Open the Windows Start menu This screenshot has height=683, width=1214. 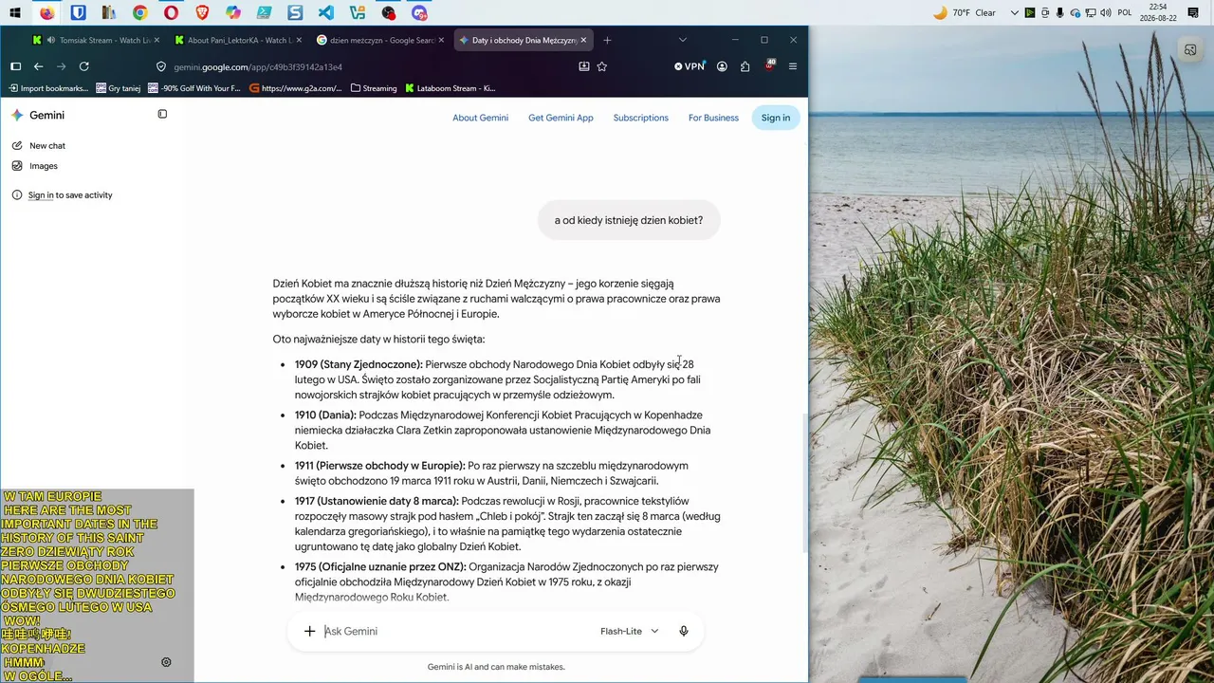(15, 13)
